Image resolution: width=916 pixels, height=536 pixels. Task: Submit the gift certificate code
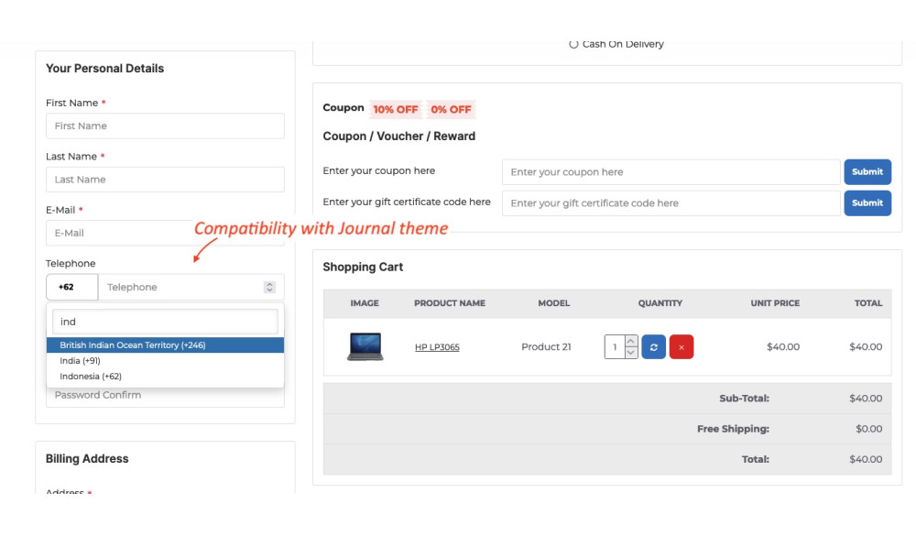pyautogui.click(x=867, y=203)
